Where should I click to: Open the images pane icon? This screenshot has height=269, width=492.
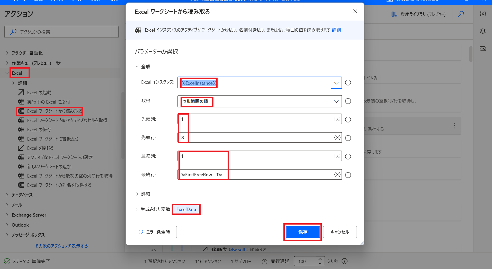[x=483, y=49]
